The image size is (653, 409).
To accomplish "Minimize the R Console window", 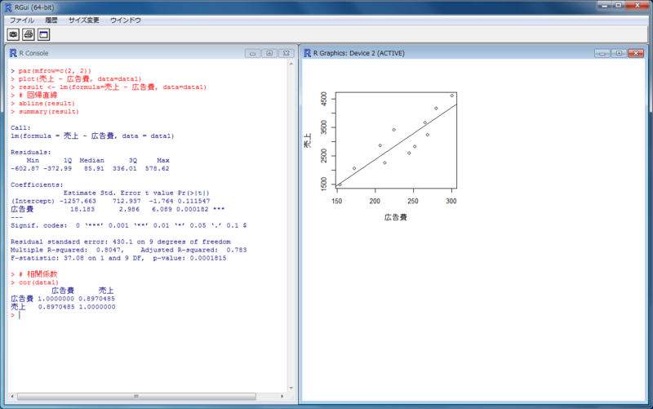I will (252, 53).
